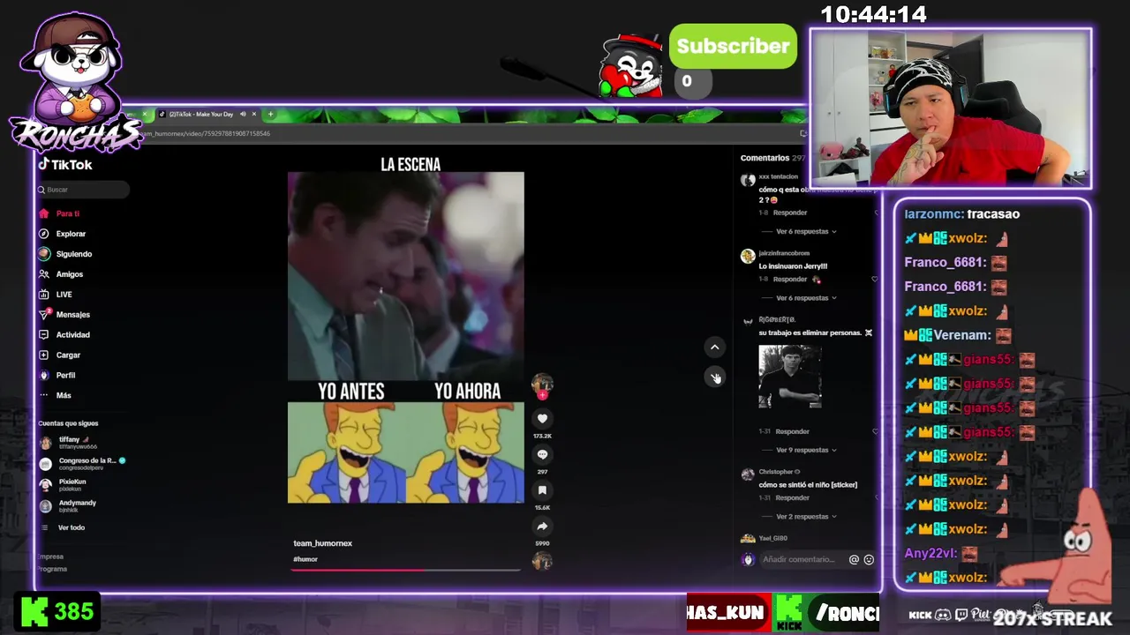Open the video's sound disc
Screen dimensions: 1130x635
(542, 561)
